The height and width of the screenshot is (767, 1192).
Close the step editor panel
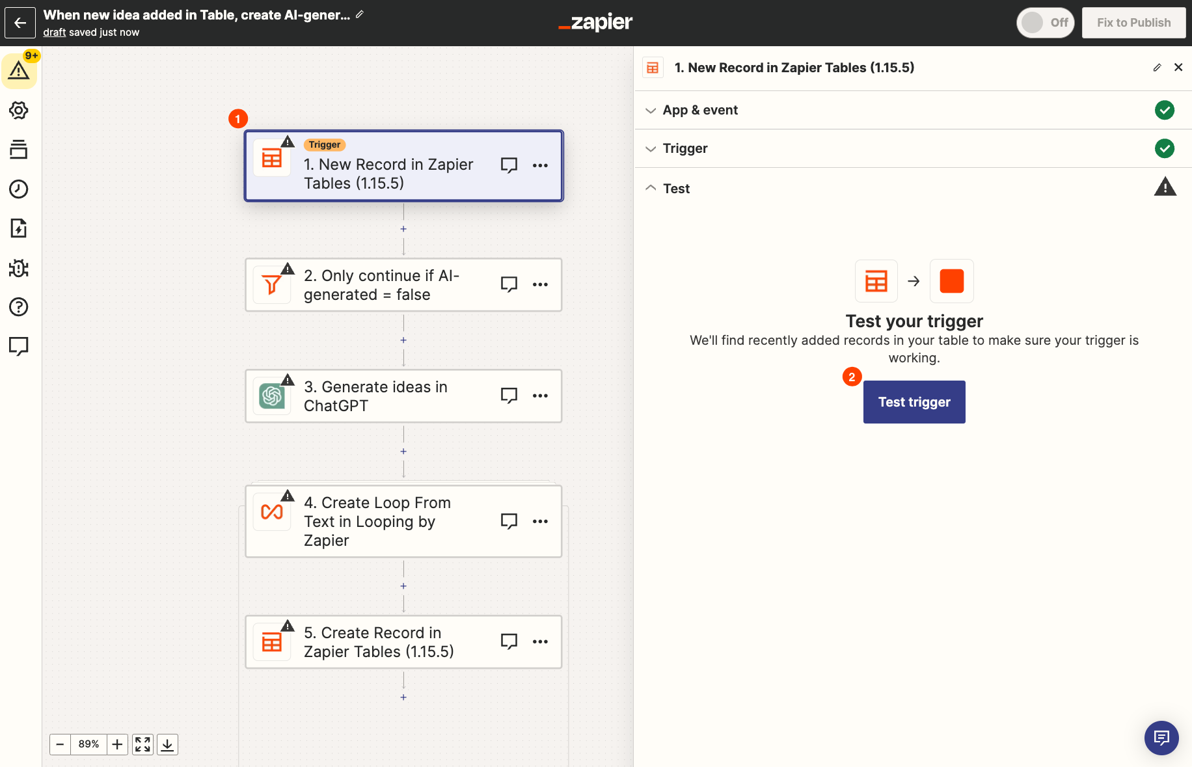[x=1178, y=67]
